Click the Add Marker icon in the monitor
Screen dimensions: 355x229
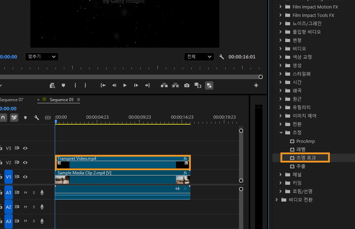click(x=63, y=85)
